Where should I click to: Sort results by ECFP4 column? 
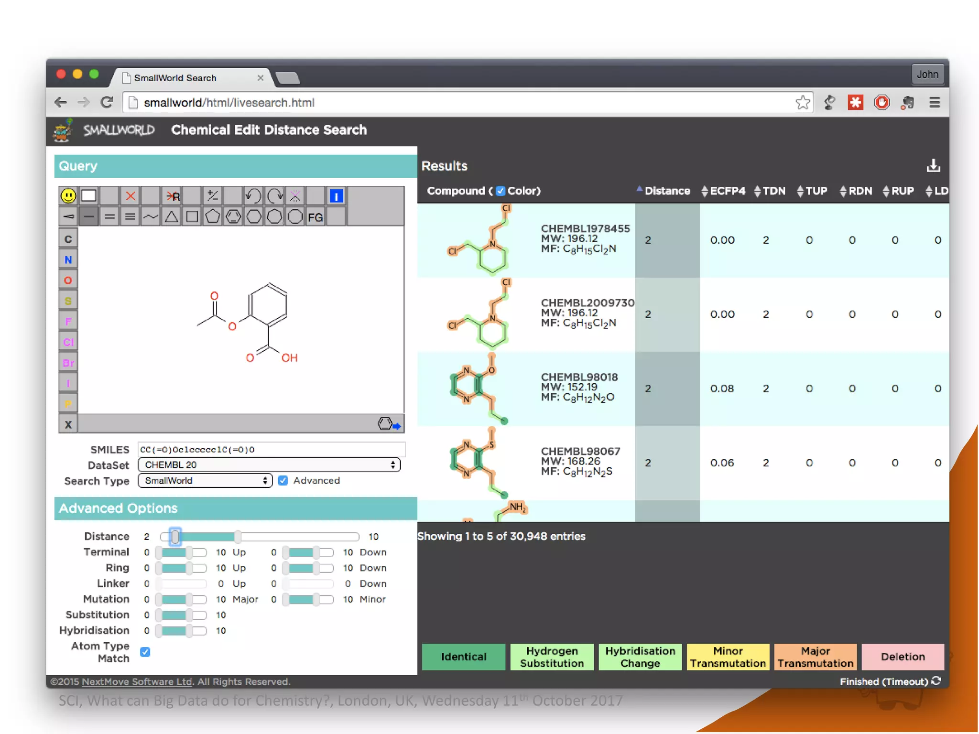723,191
